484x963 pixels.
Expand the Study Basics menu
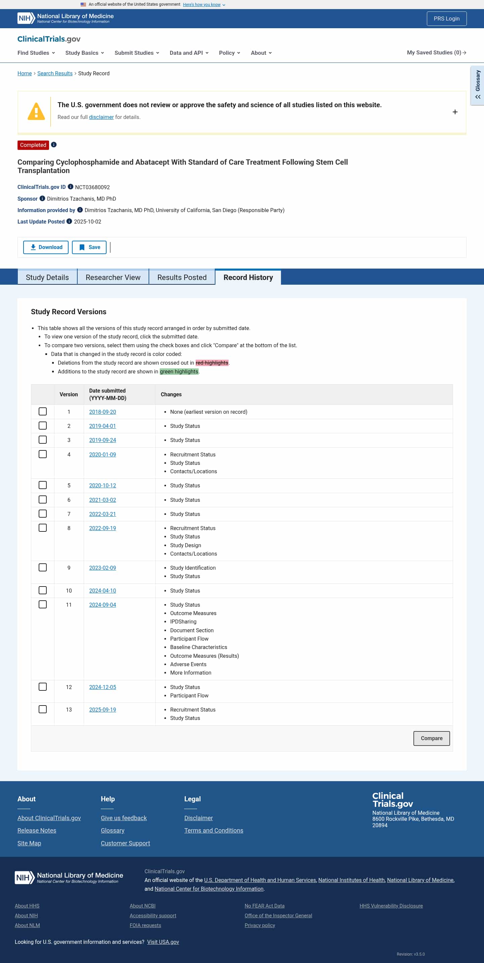pyautogui.click(x=84, y=53)
